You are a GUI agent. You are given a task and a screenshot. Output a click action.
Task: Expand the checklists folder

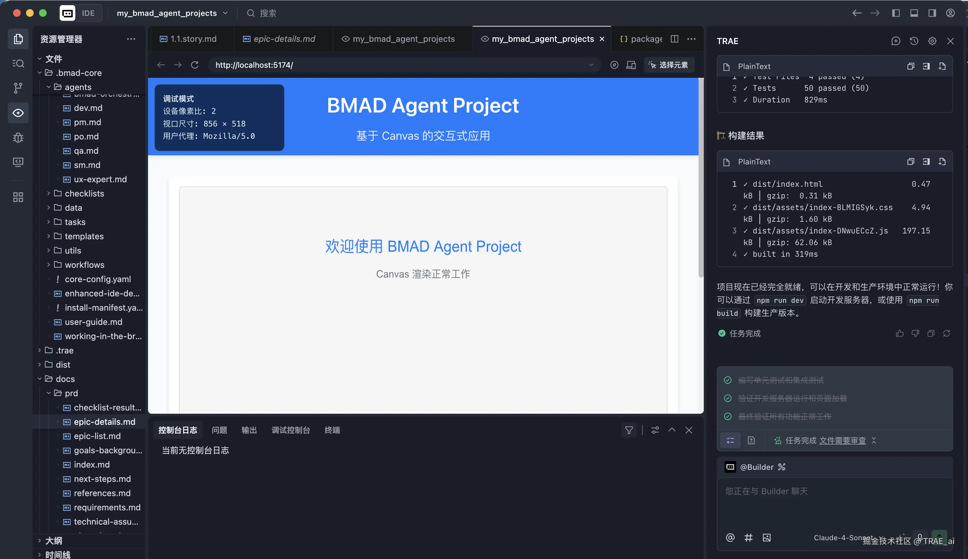tap(84, 193)
